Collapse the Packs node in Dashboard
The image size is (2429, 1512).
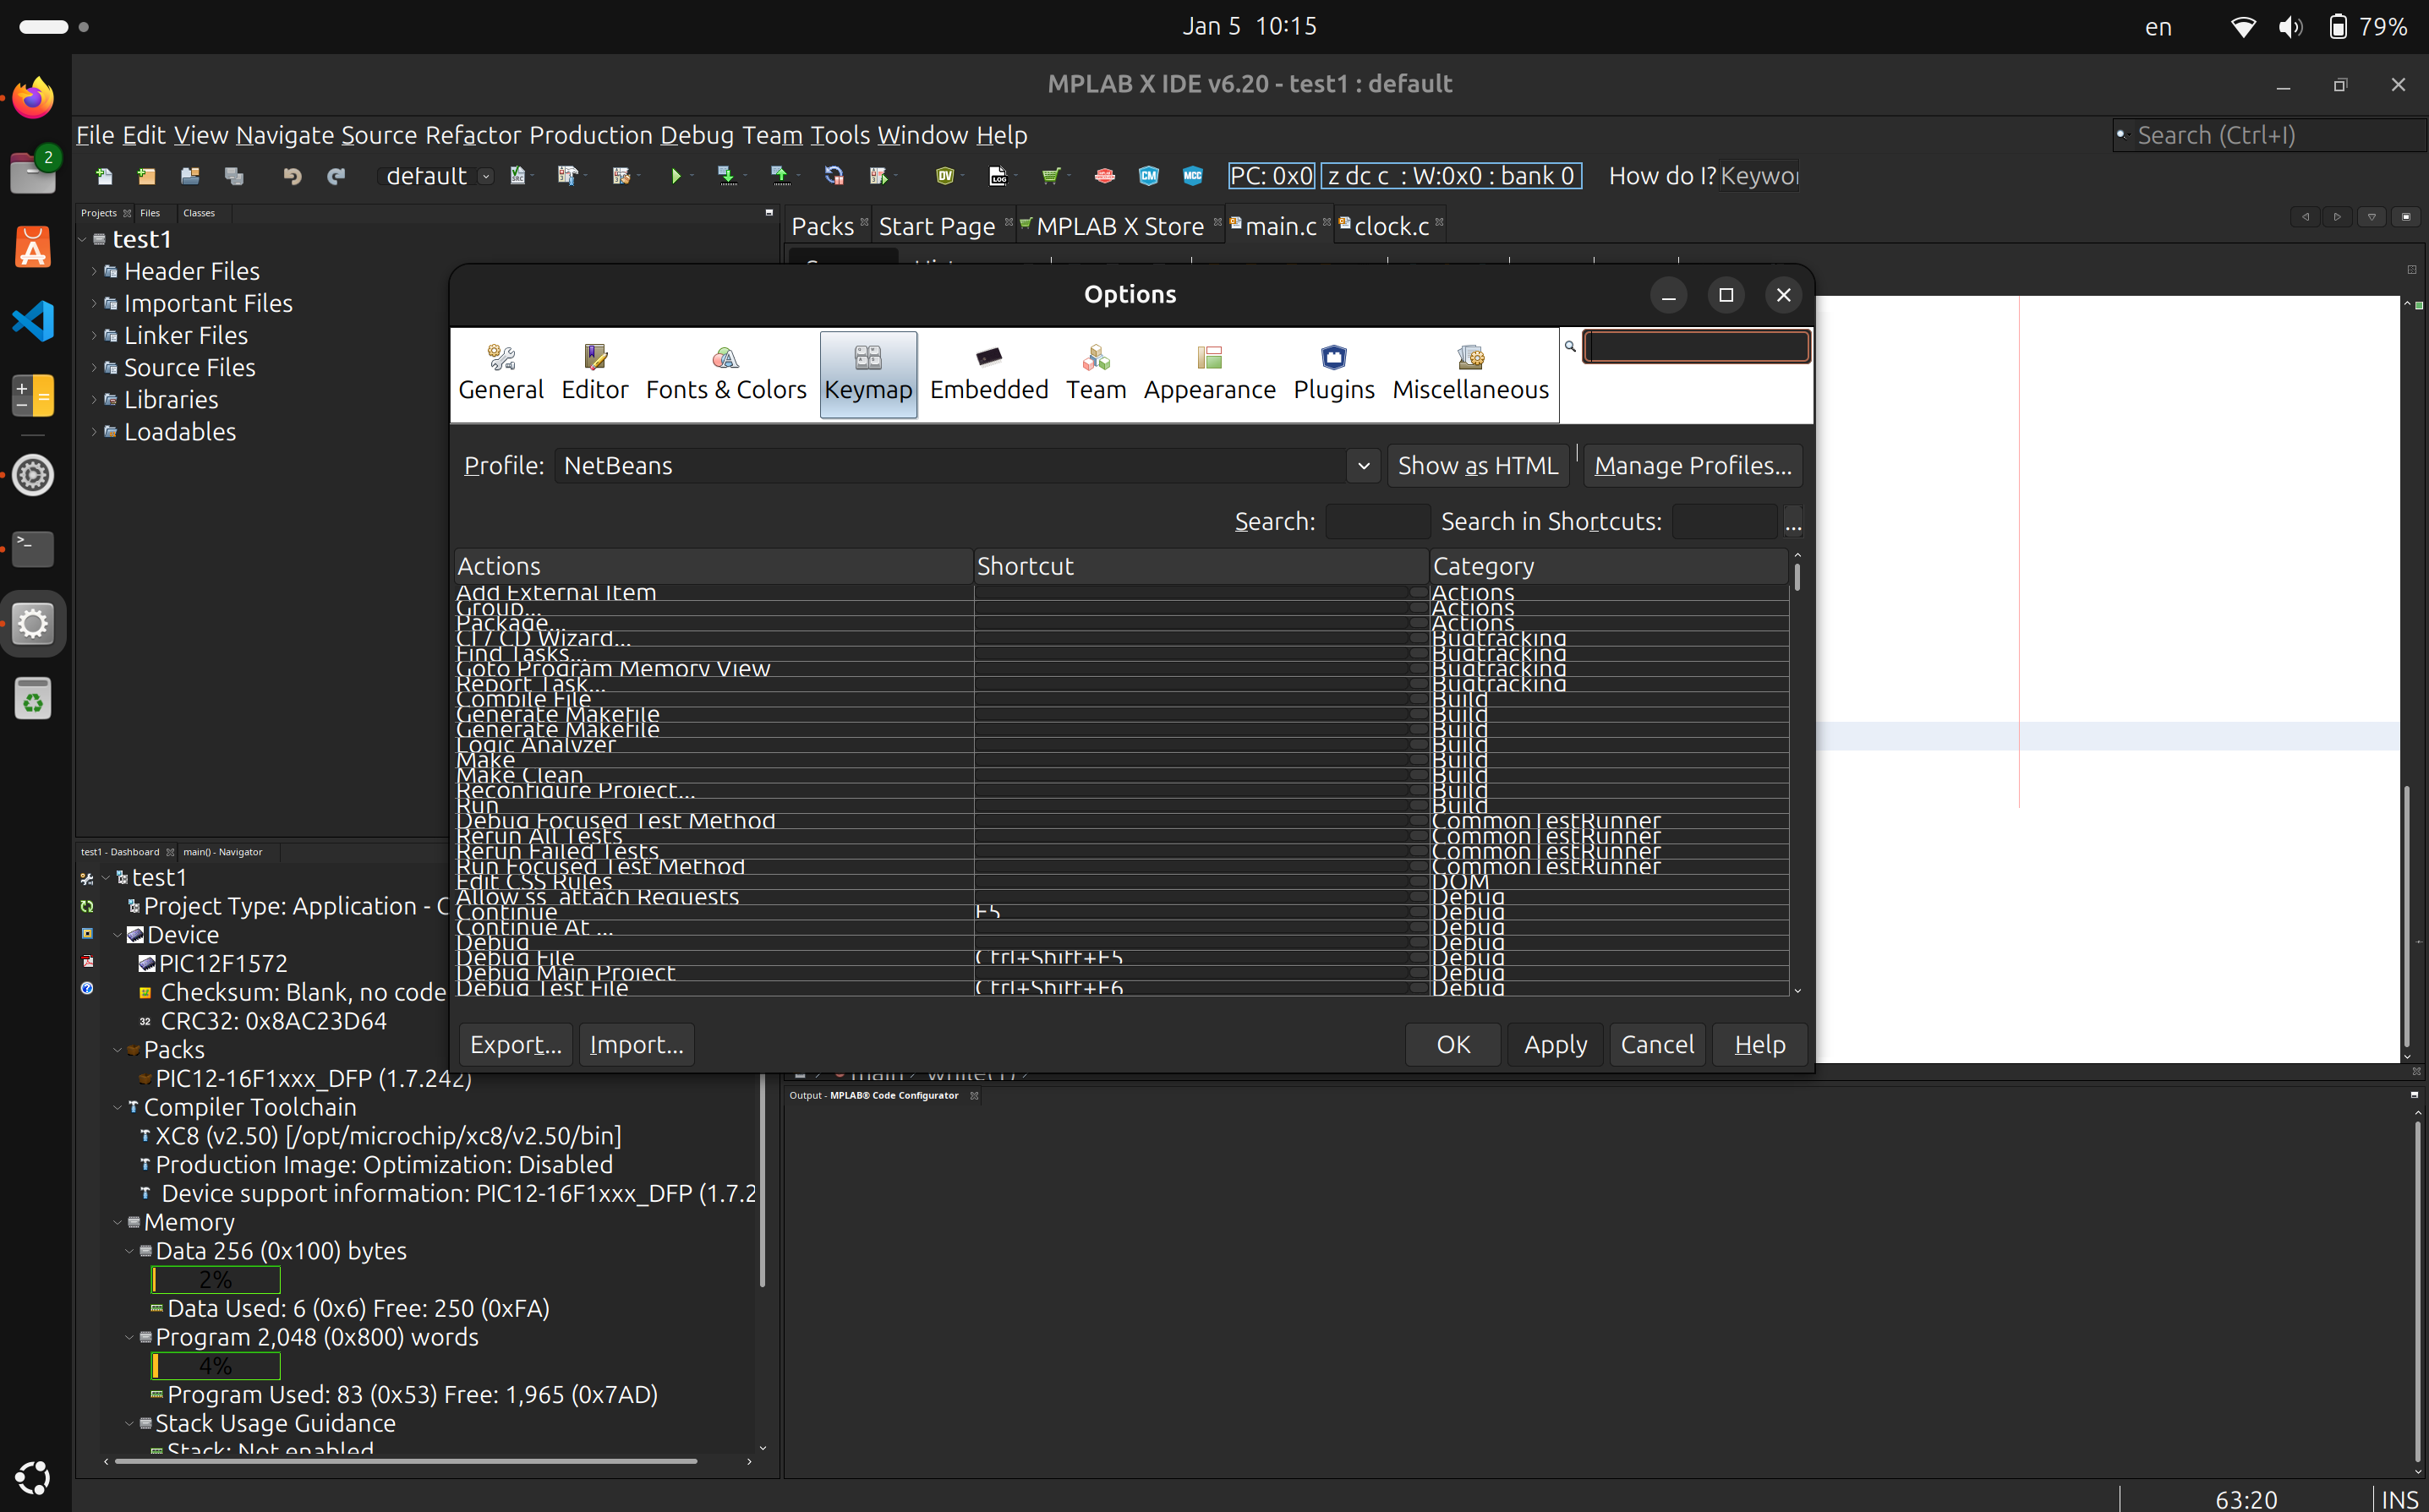118,1050
